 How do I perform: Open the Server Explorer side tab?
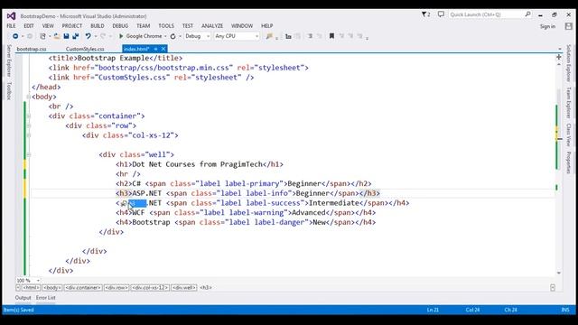[9, 60]
